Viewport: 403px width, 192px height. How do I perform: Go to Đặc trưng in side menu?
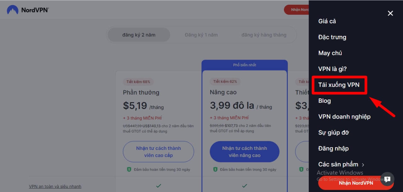(x=332, y=37)
